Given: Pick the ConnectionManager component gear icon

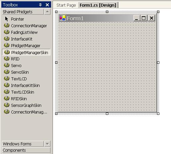Looking at the screenshot, I should click(x=7, y=26).
